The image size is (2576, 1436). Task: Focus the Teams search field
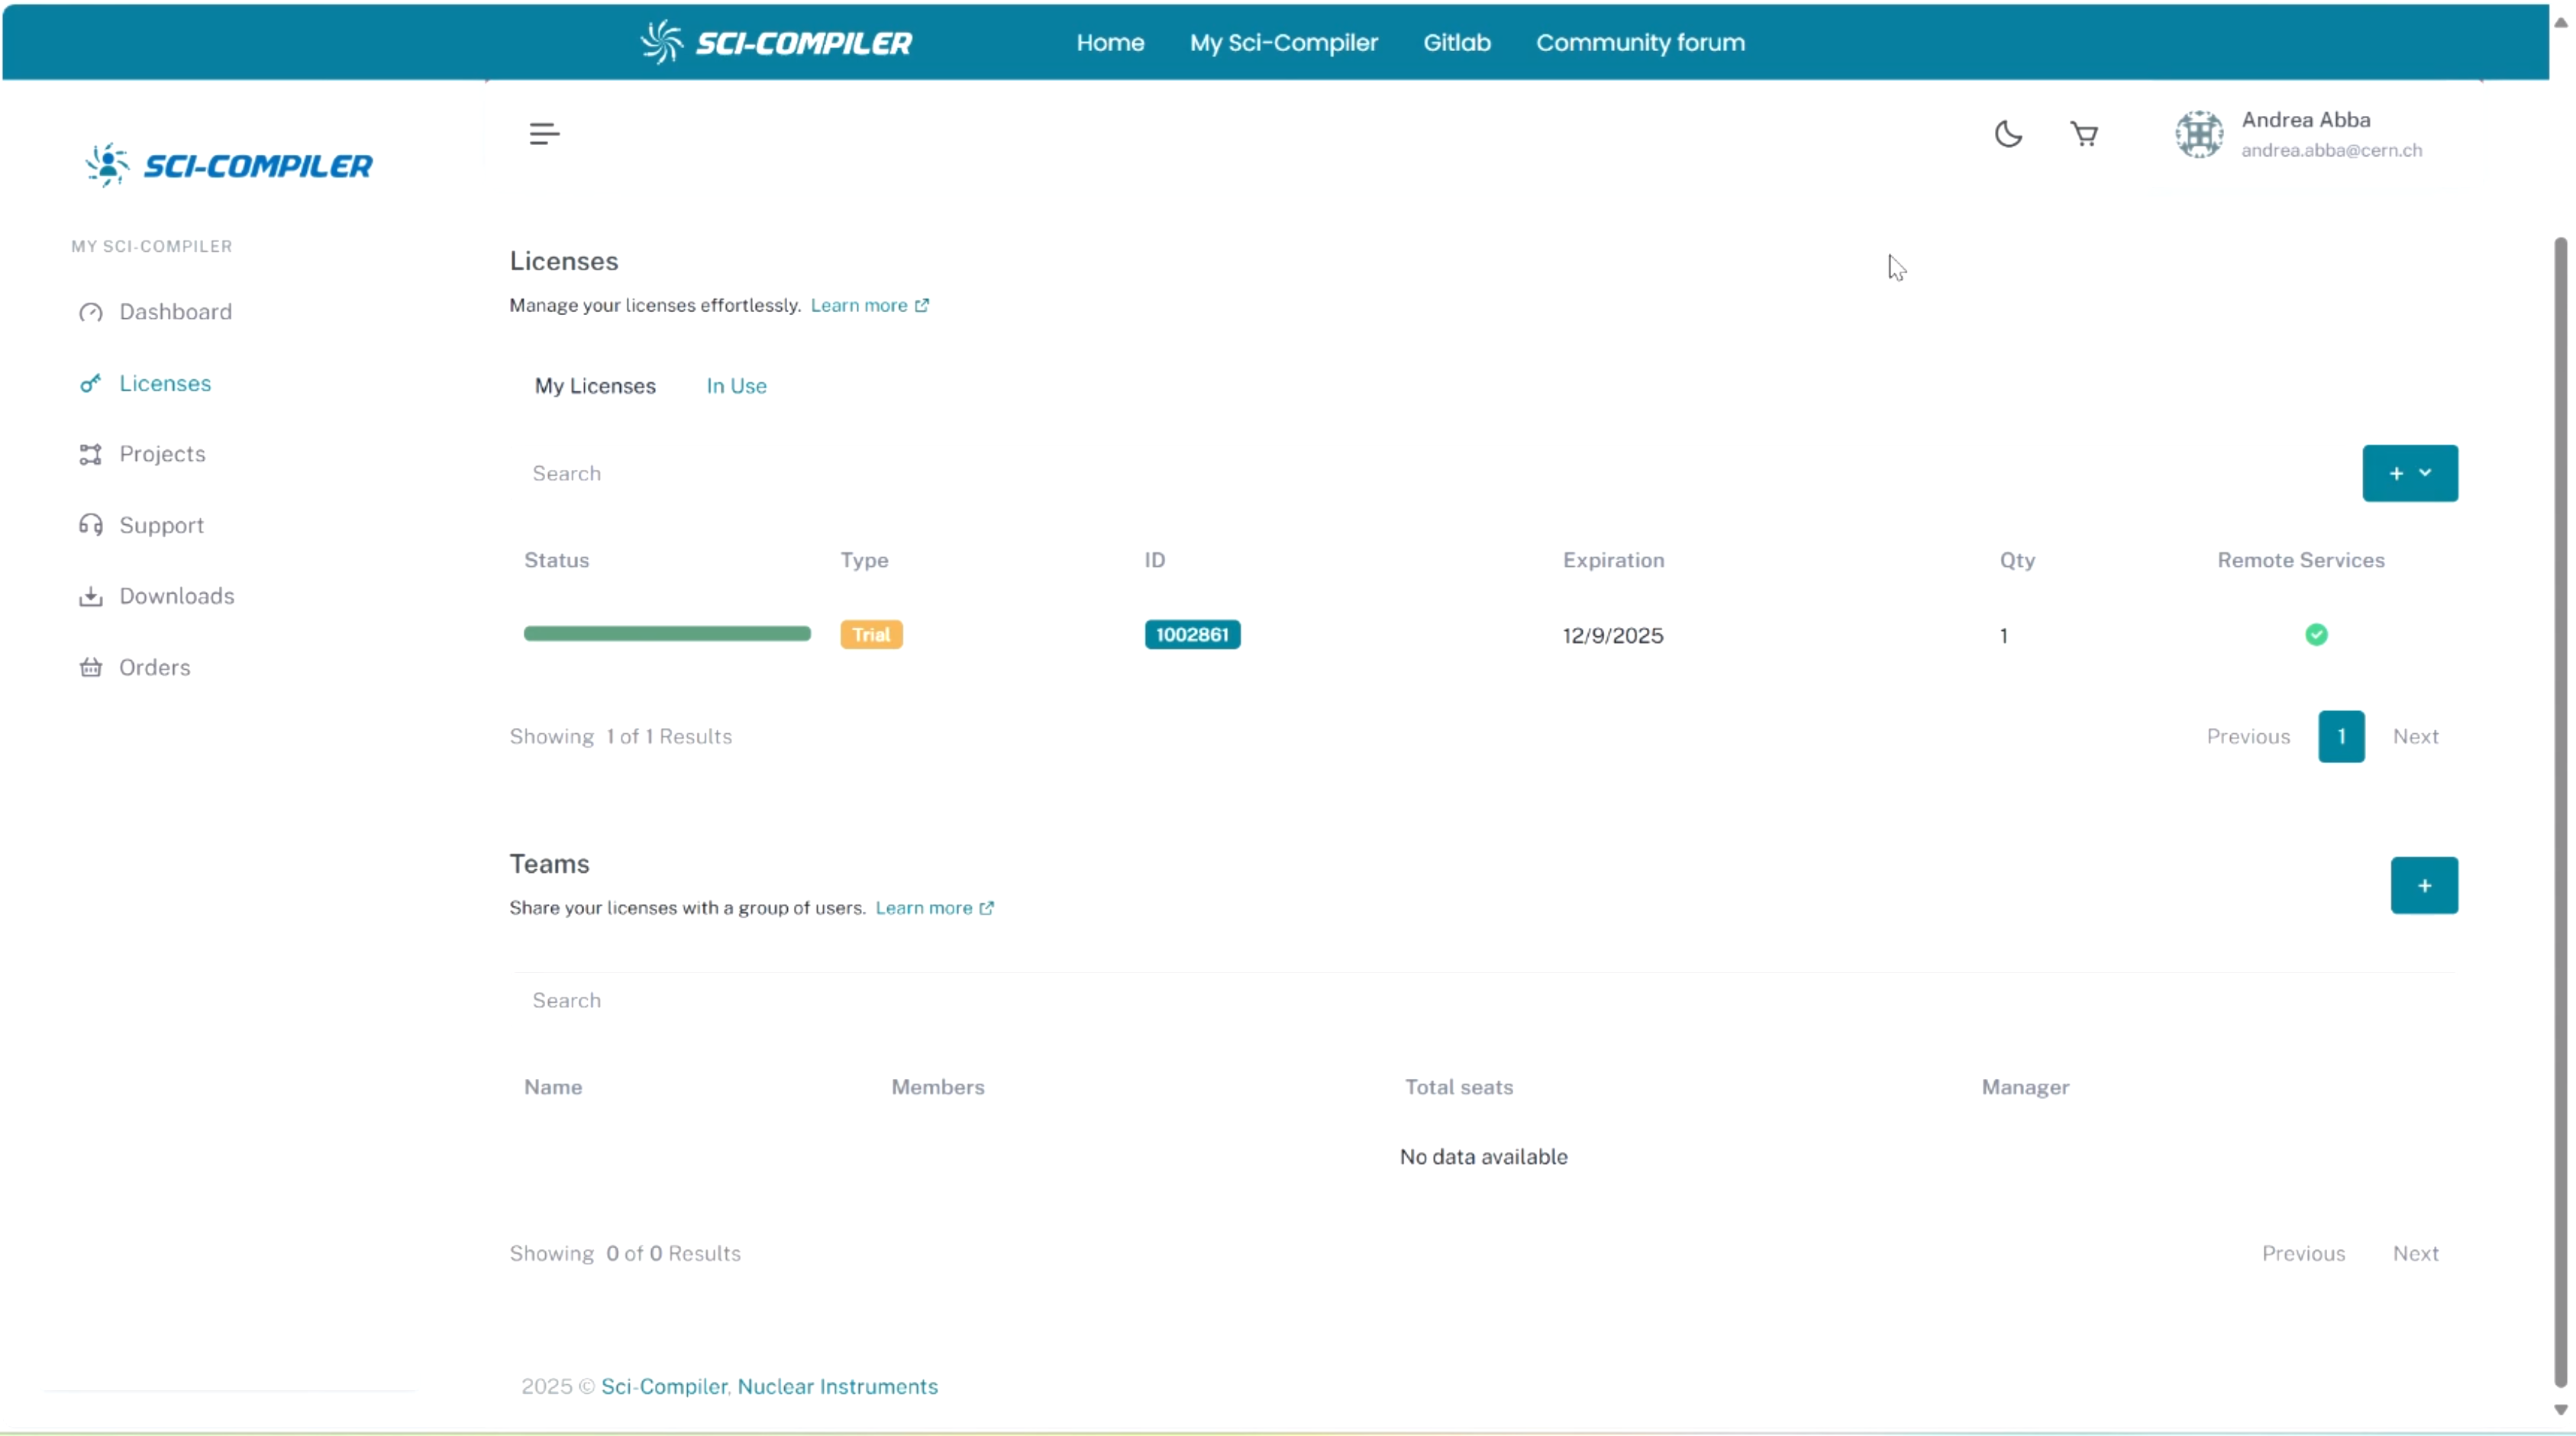[1484, 1000]
